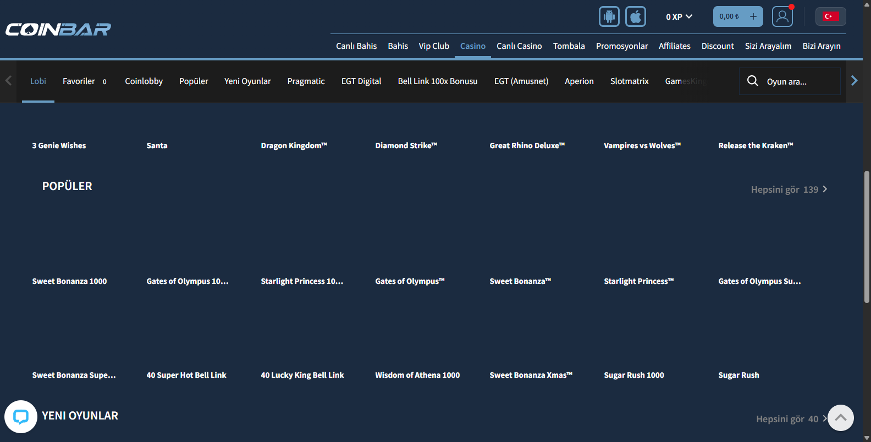Open the Promosyonlar menu item

coord(622,46)
